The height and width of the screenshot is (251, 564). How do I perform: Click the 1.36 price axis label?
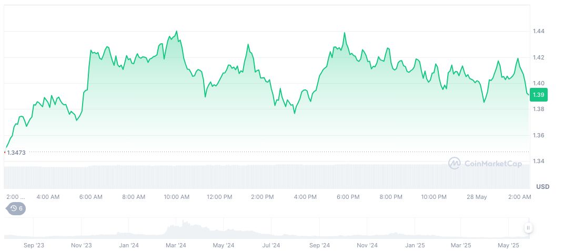pyautogui.click(x=538, y=135)
